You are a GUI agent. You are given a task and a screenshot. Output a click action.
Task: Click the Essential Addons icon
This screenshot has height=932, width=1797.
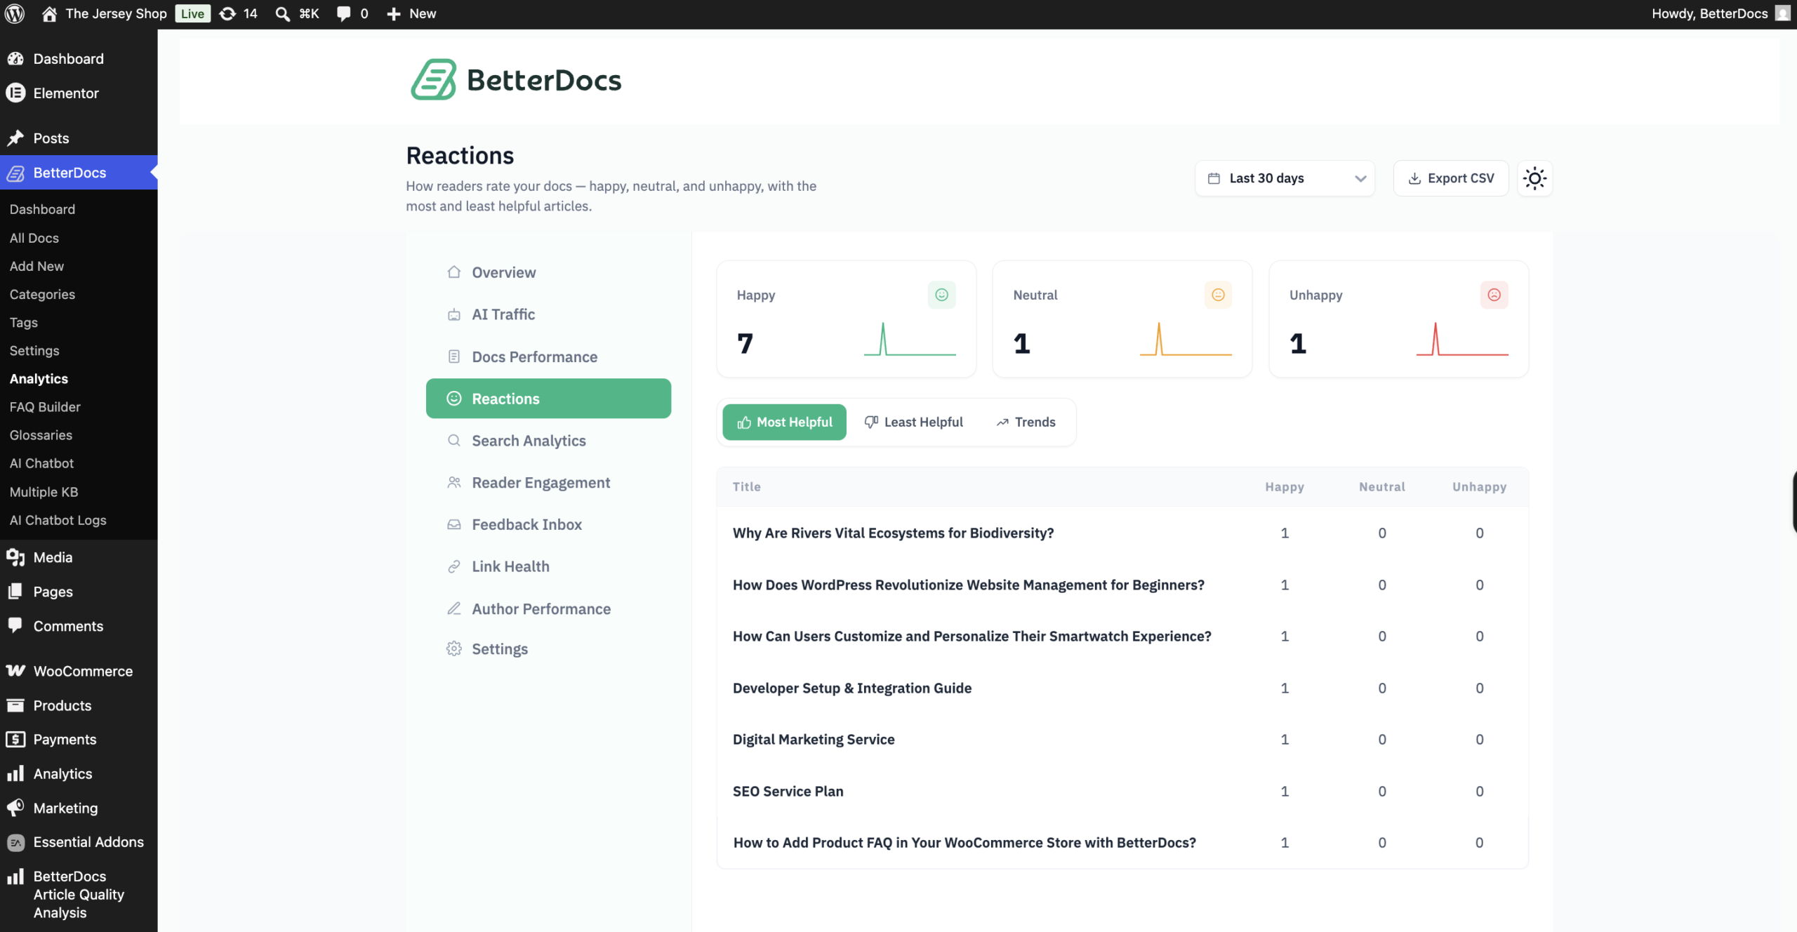pyautogui.click(x=15, y=842)
